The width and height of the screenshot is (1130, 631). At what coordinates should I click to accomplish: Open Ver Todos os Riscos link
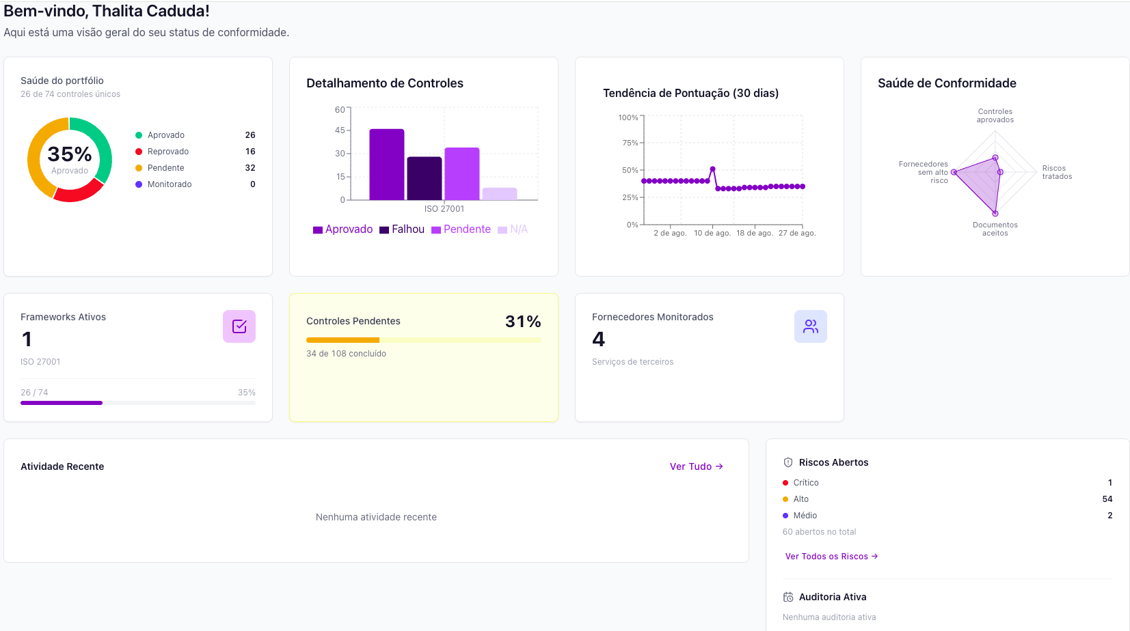(x=831, y=557)
